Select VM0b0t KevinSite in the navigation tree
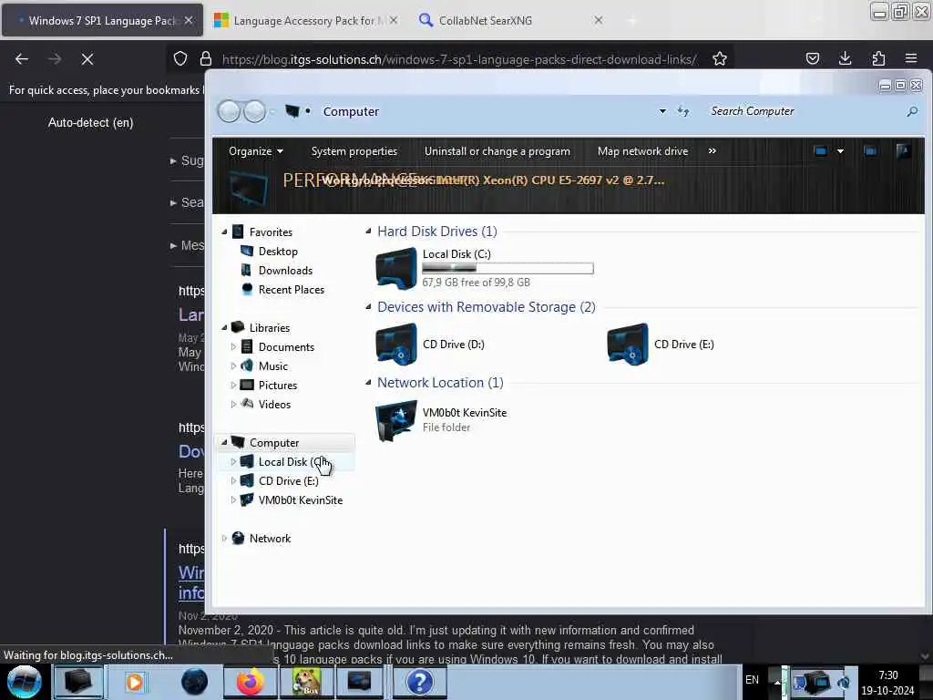Screen dimensions: 933x700 pos(300,500)
